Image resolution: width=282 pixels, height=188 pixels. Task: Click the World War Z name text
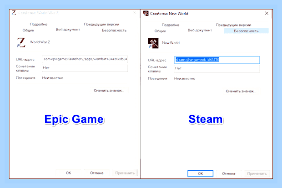click(x=40, y=42)
